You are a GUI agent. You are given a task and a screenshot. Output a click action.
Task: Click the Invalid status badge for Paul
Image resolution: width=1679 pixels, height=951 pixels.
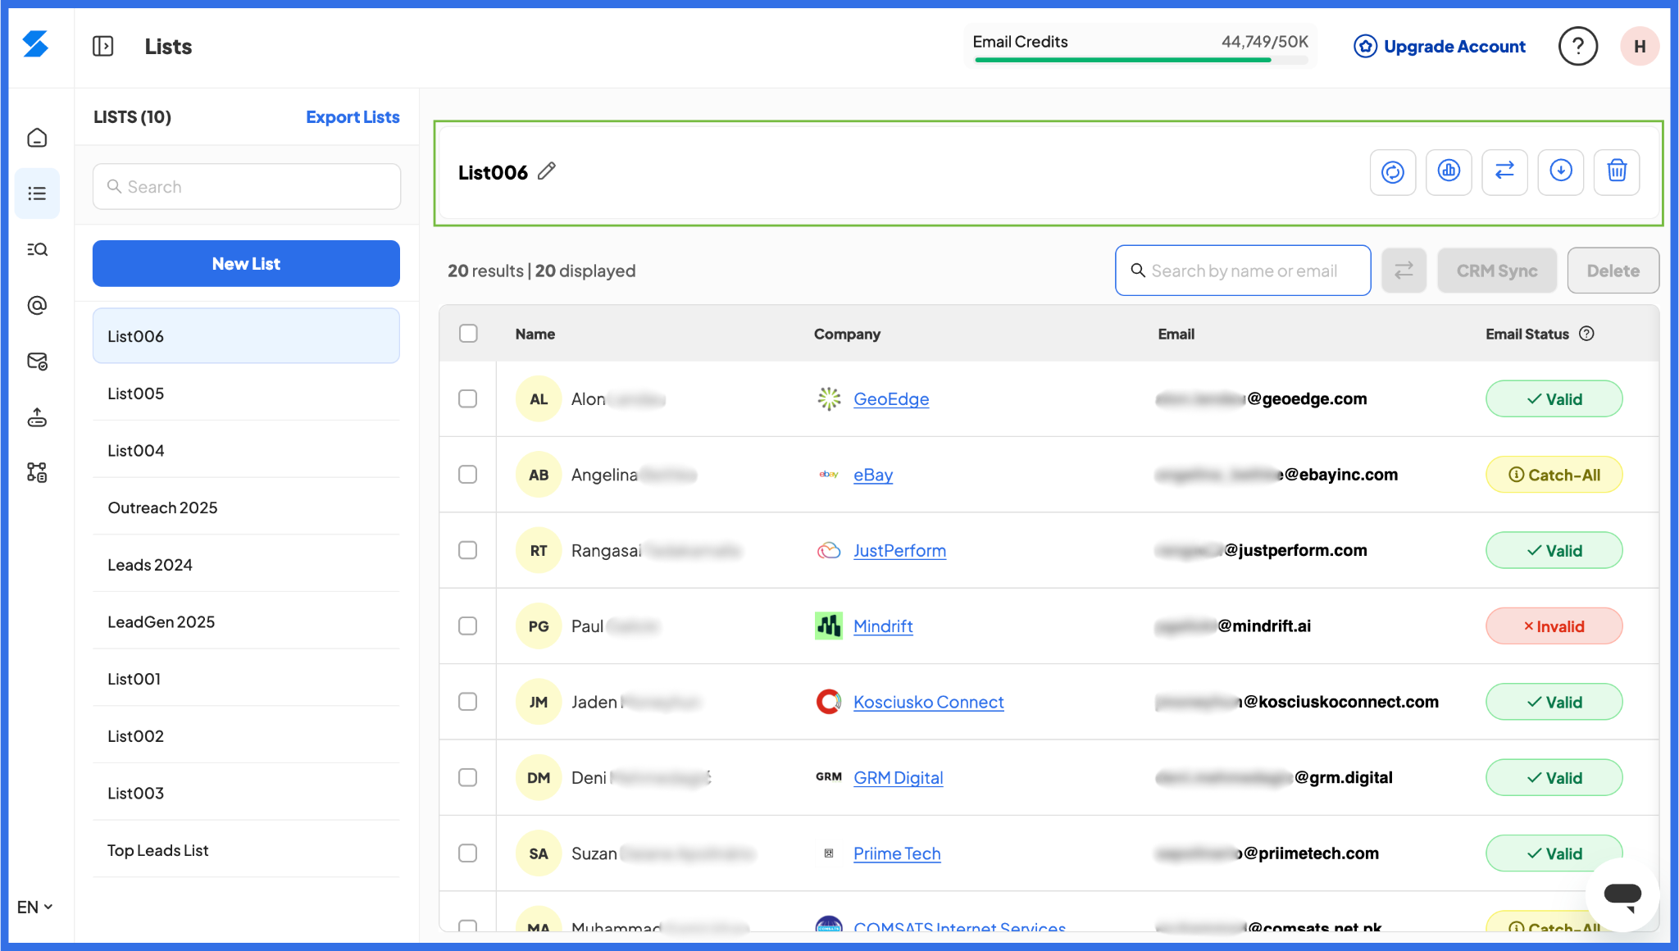pos(1554,626)
